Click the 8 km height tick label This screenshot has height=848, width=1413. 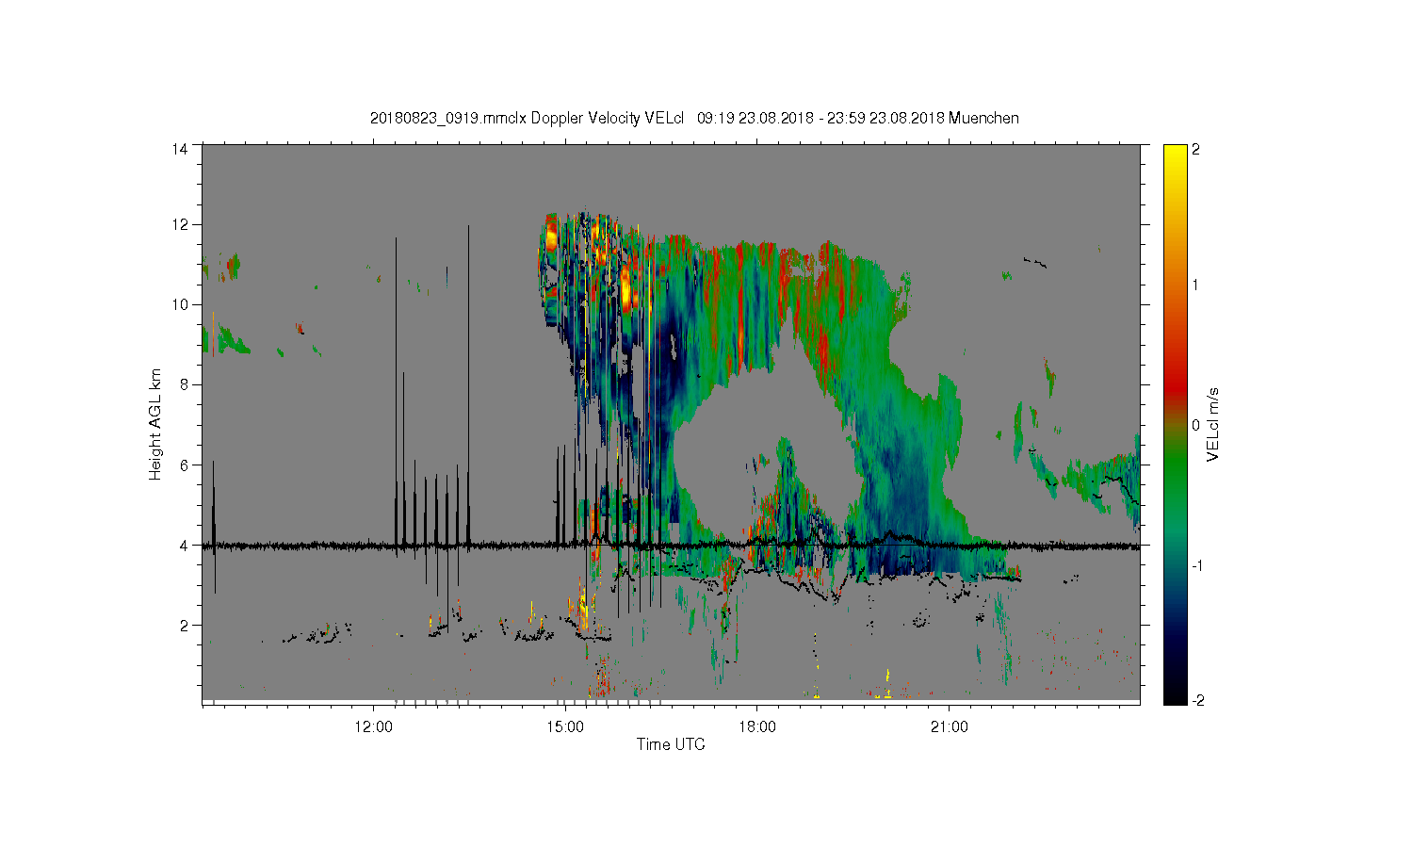184,384
